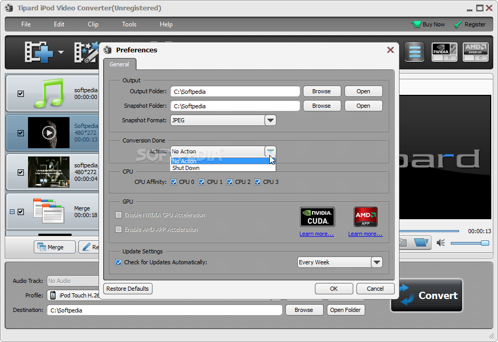Click the video effect wand icon

tap(86, 52)
